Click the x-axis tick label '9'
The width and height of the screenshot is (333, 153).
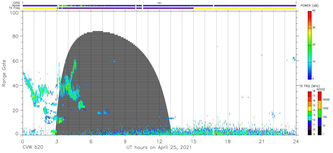[x=125, y=141]
